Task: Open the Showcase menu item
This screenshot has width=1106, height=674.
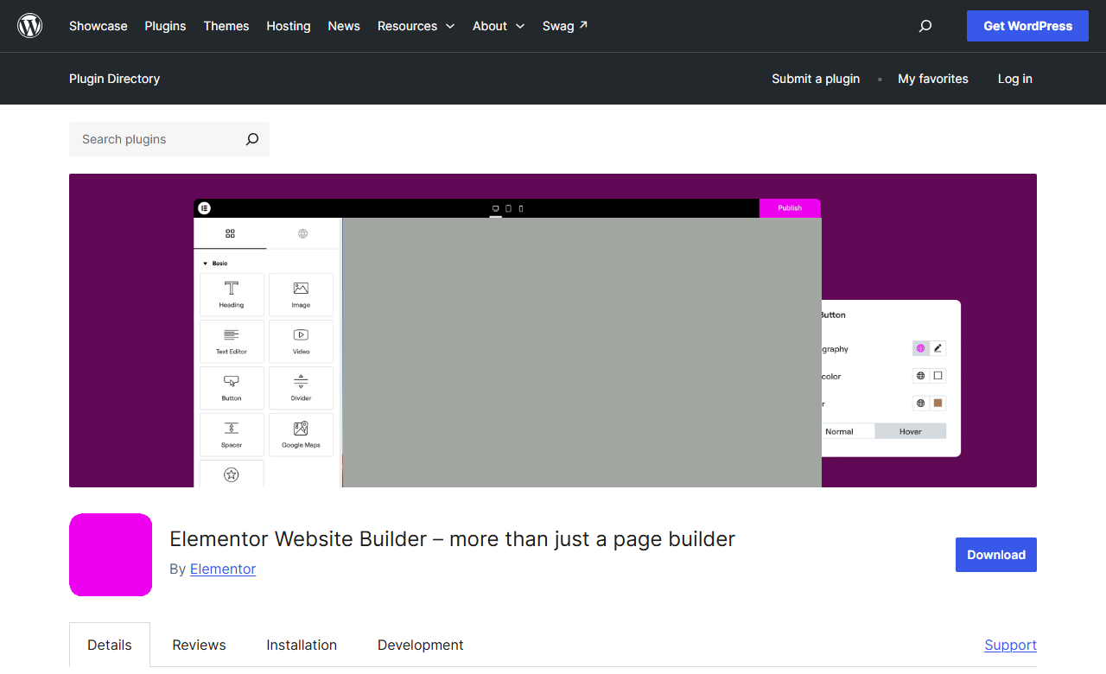Action: point(99,26)
